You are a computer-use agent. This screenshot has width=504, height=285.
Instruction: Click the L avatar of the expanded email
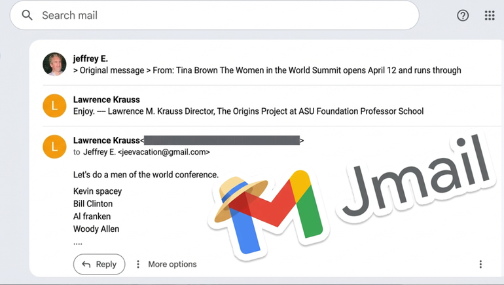pos(54,146)
